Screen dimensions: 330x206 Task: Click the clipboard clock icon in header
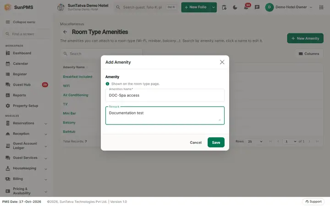pyautogui.click(x=224, y=7)
